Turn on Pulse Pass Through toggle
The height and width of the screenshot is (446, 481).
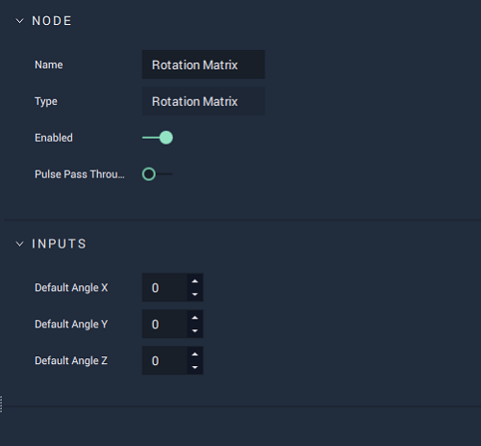(158, 174)
